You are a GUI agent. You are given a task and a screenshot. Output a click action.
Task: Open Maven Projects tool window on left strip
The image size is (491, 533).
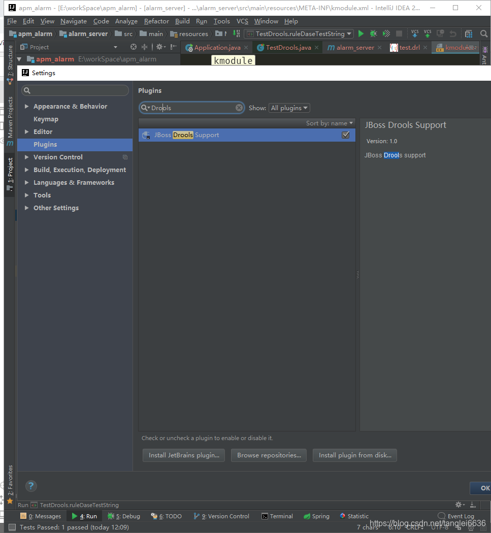click(x=10, y=121)
